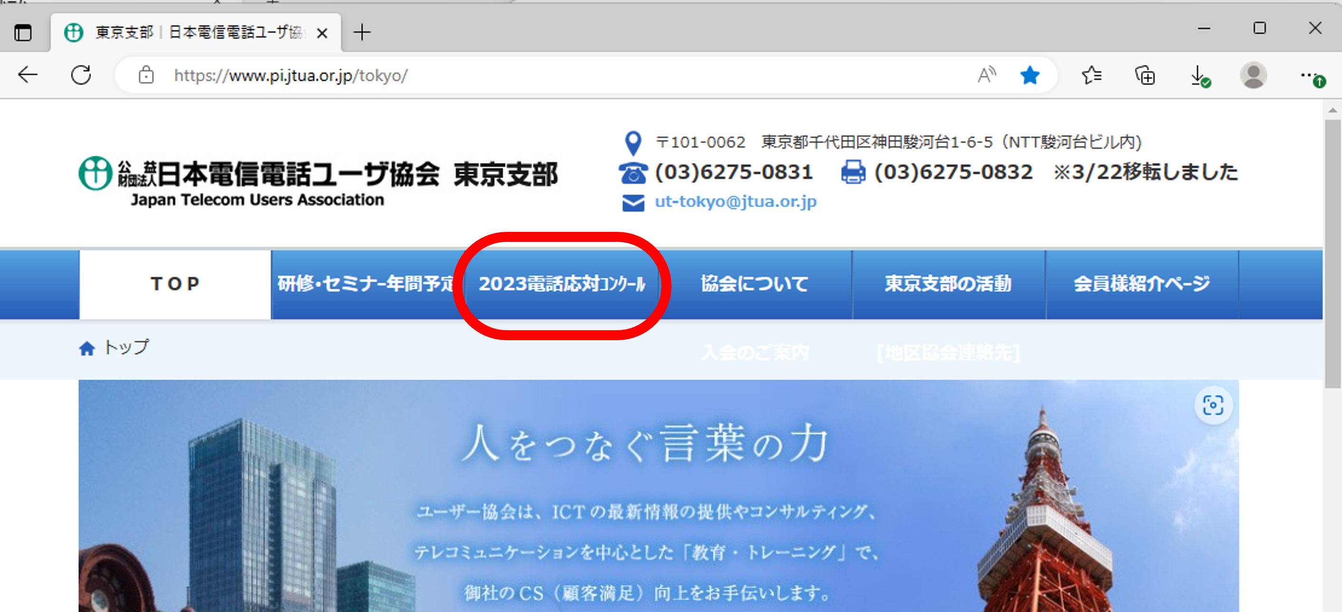Minimize the browser window

pos(1203,29)
